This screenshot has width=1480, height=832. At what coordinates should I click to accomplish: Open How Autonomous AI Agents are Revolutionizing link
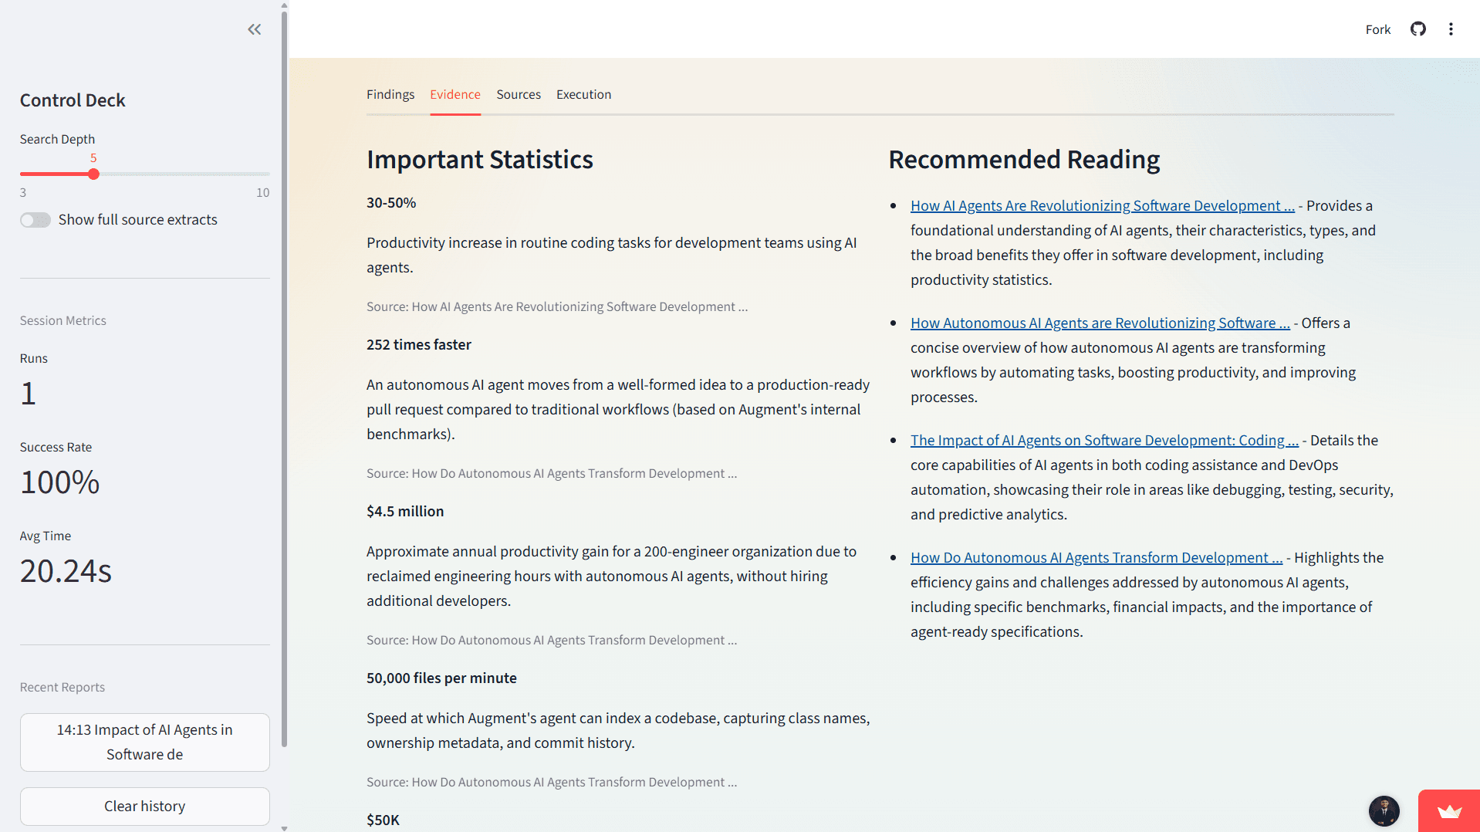(x=1100, y=323)
